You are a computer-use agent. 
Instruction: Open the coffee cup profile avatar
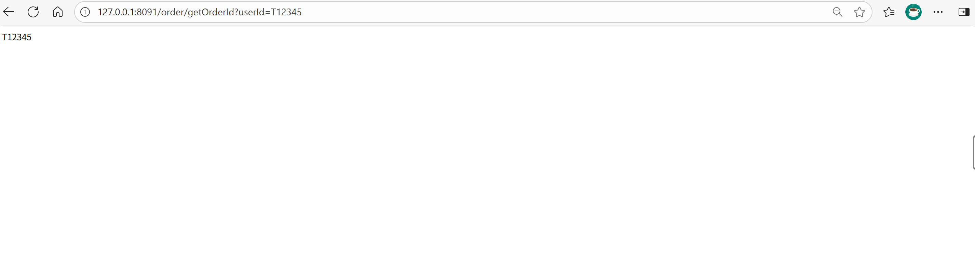pyautogui.click(x=913, y=12)
